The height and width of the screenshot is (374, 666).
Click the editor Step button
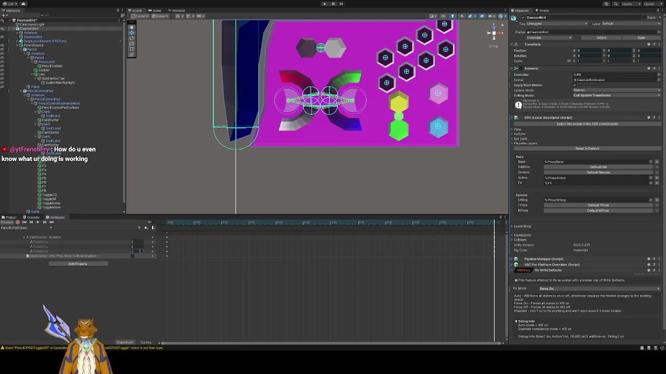coord(341,4)
